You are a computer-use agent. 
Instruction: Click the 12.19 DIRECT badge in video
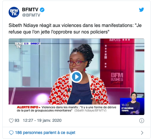pos(31,44)
